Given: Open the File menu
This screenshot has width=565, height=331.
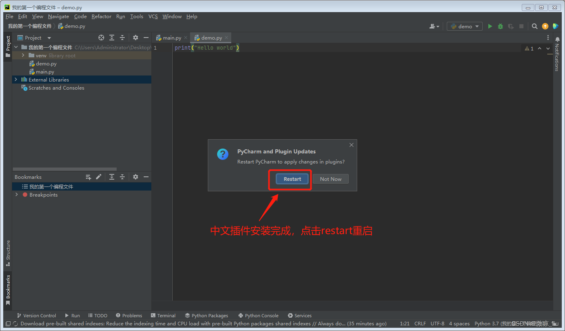Looking at the screenshot, I should 9,17.
